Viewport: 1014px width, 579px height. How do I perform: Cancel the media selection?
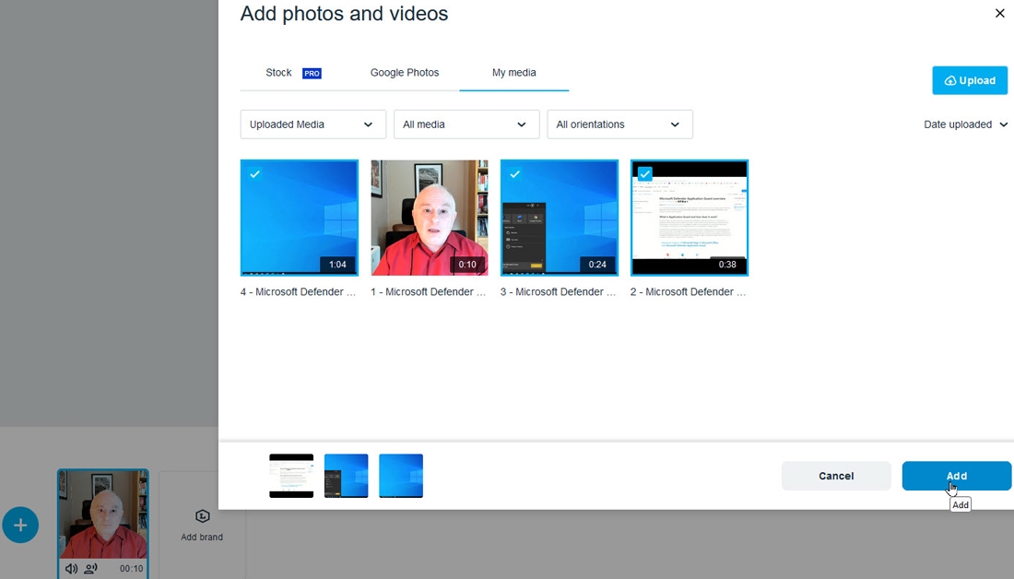pos(835,476)
